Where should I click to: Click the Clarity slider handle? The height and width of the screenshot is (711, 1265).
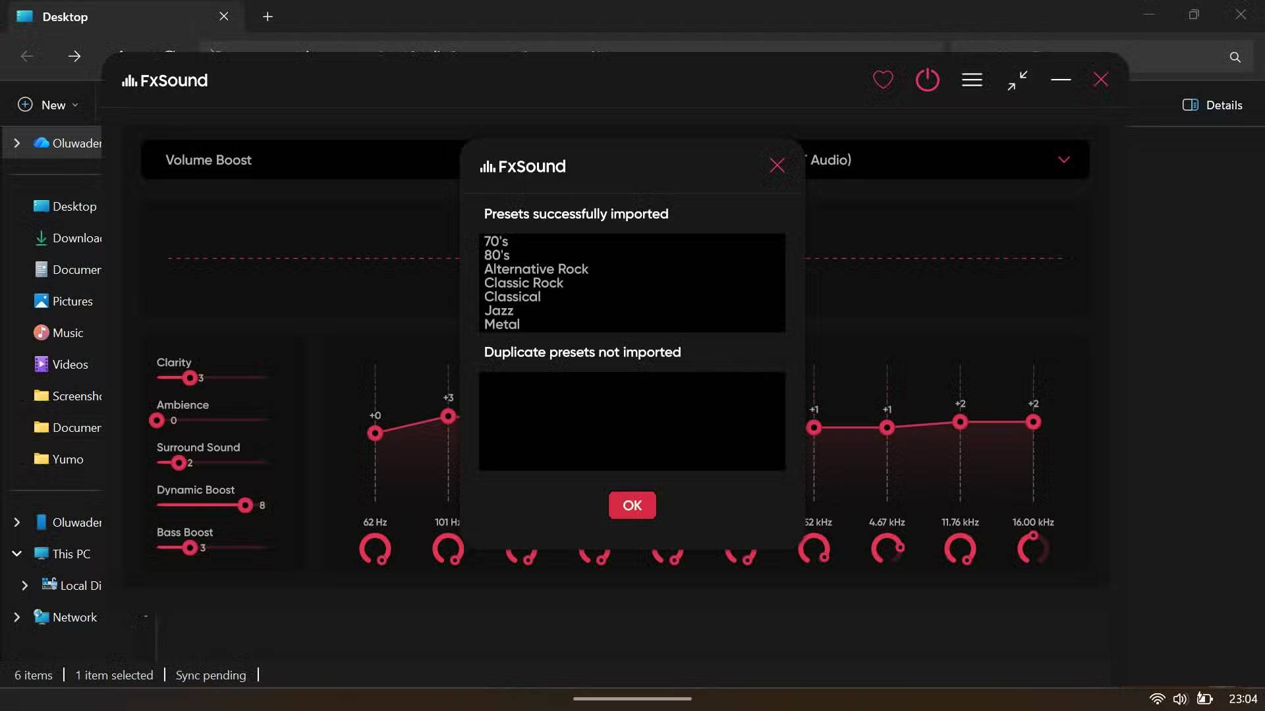pyautogui.click(x=190, y=378)
